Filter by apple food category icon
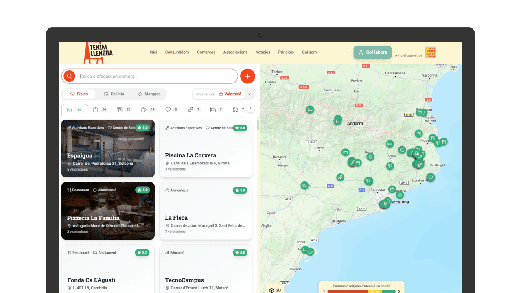 [100, 109]
